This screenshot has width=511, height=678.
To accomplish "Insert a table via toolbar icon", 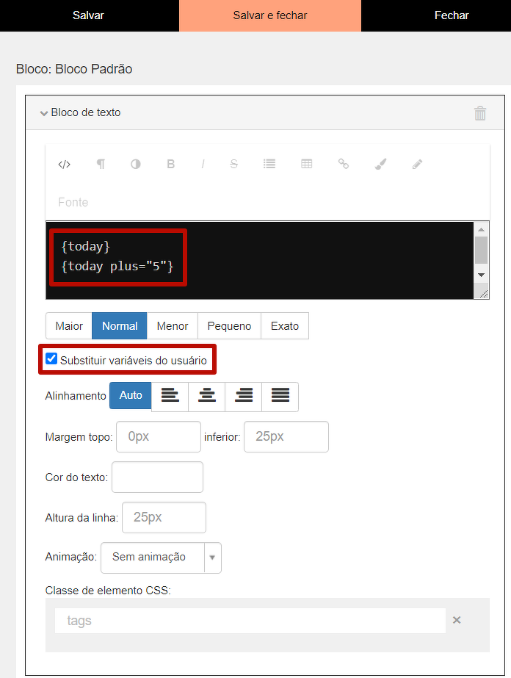I will coord(307,165).
